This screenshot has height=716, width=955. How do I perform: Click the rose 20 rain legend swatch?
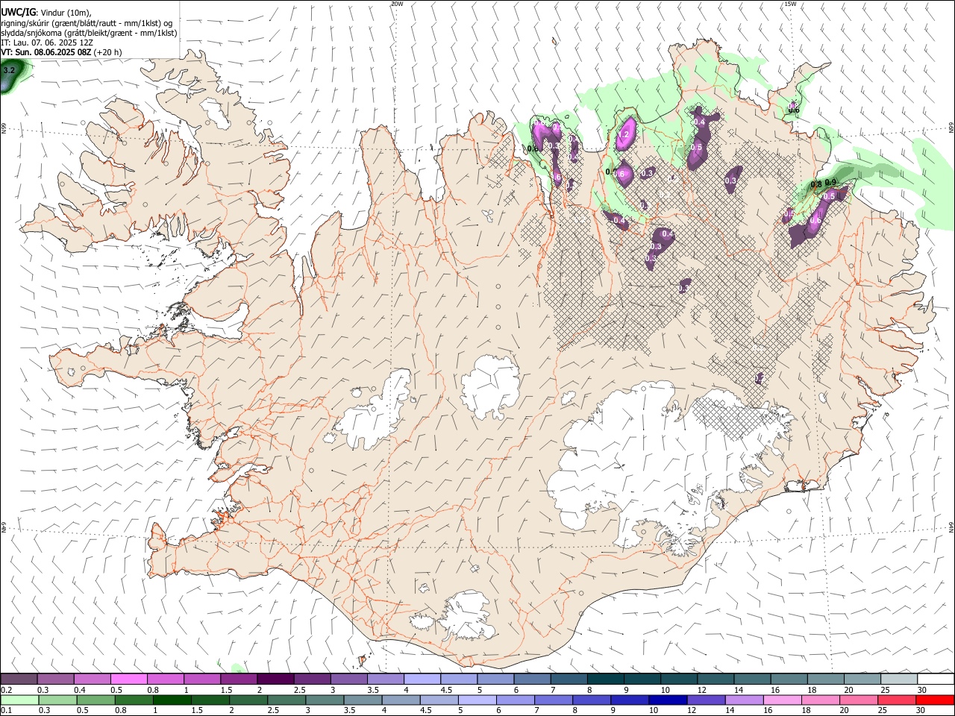[857, 700]
